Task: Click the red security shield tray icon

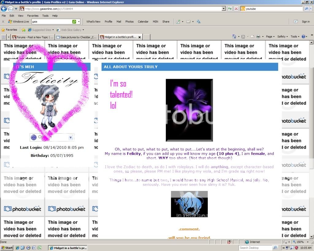Action: [296, 248]
